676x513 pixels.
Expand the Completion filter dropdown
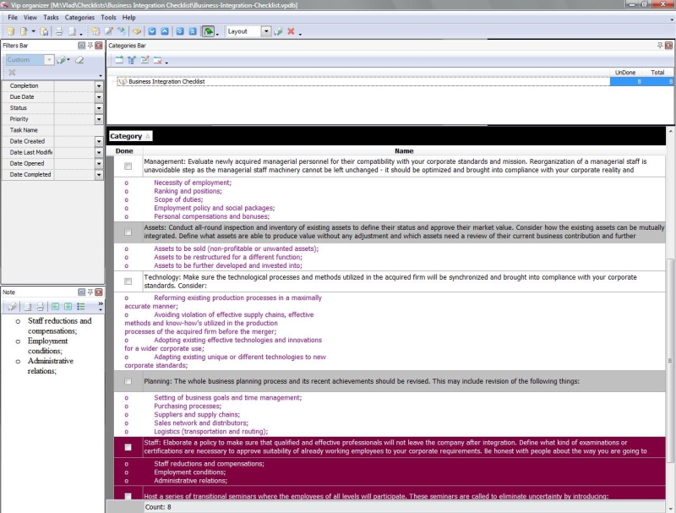pyautogui.click(x=99, y=86)
